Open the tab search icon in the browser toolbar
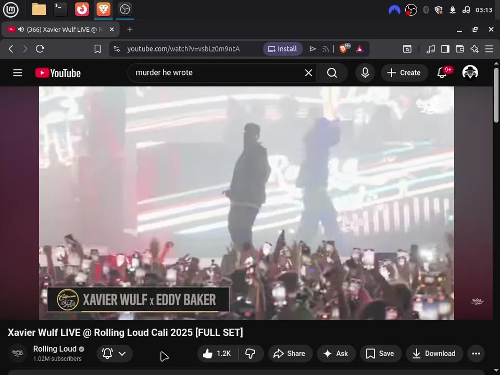Viewport: 500px width, 375px height. point(407,49)
